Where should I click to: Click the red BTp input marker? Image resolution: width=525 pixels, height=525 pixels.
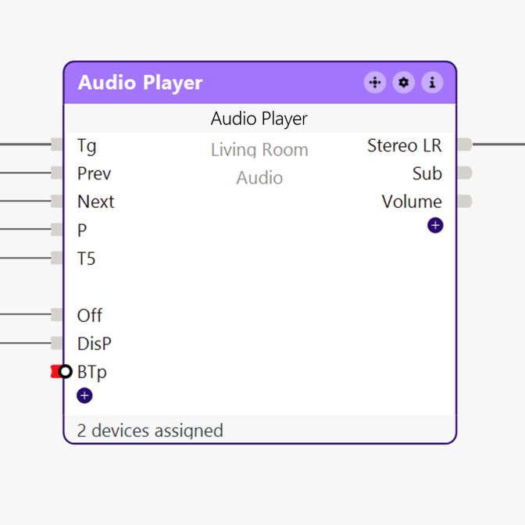(58, 372)
